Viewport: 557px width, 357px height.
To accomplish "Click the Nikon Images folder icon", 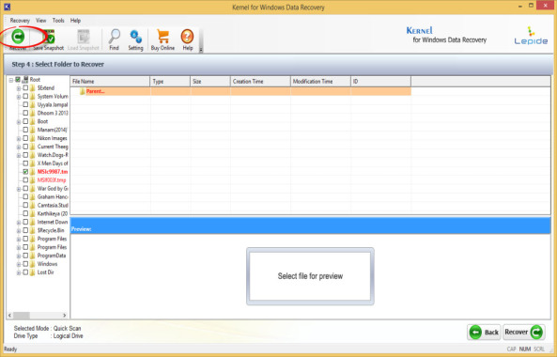I will (x=33, y=138).
